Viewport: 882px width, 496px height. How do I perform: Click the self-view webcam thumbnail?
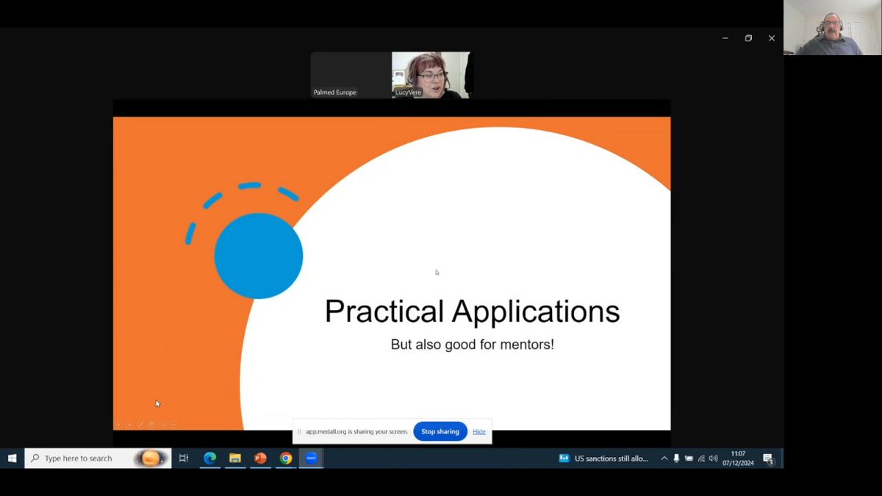[833, 28]
